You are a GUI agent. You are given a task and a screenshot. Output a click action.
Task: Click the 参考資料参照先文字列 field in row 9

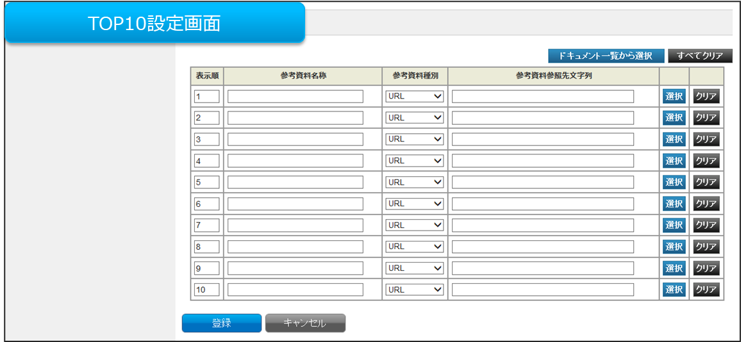coord(542,268)
